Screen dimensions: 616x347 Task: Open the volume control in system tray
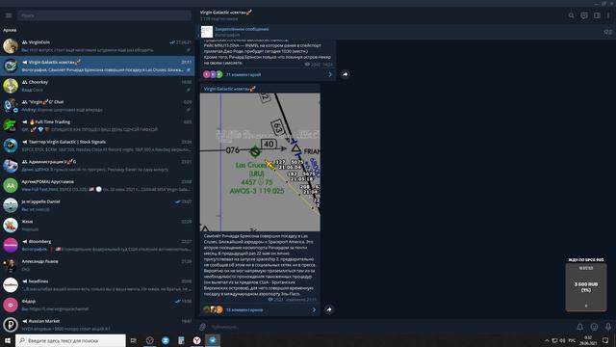[562, 340]
